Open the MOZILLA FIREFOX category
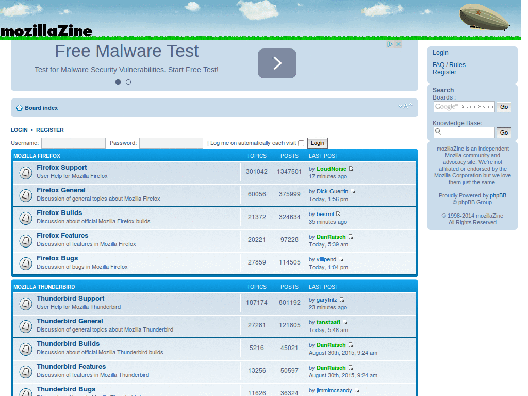528x396 pixels. tap(37, 156)
